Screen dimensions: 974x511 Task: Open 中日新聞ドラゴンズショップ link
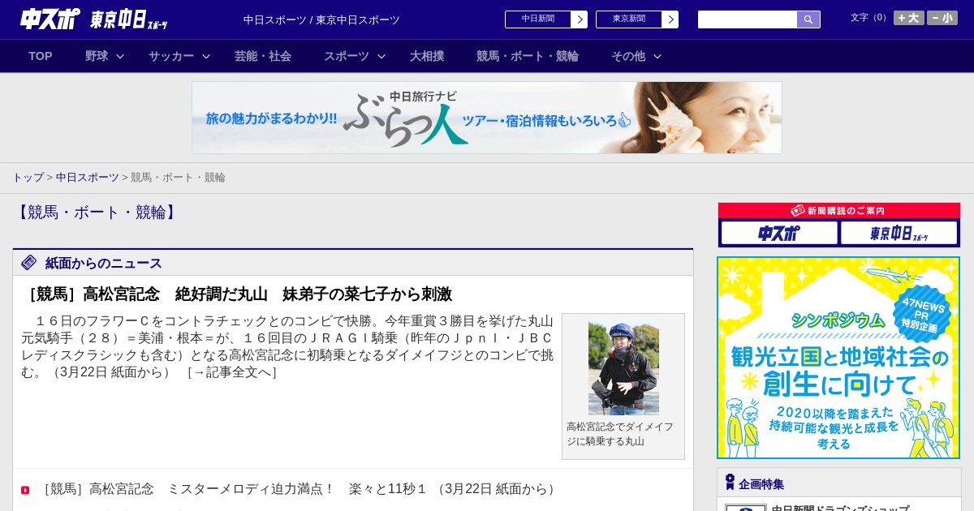pos(840,508)
